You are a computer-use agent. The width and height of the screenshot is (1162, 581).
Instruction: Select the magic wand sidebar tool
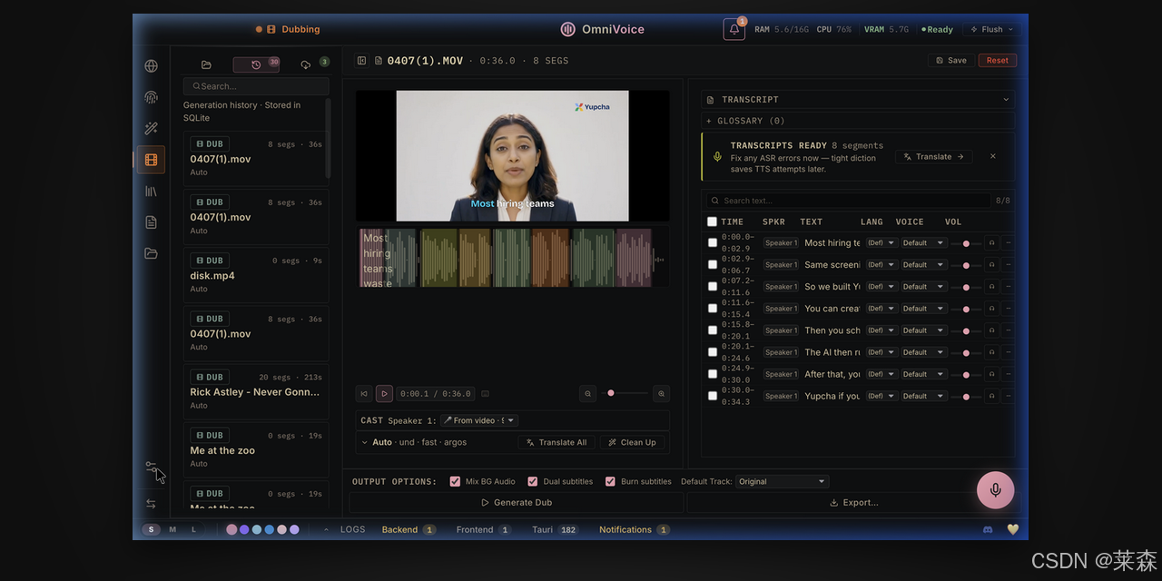(151, 129)
